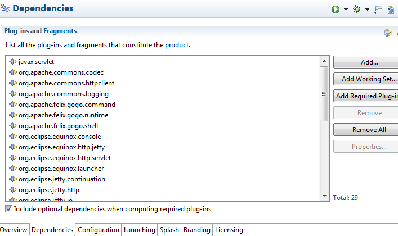The width and height of the screenshot is (398, 236).
Task: Go to the Branding tab
Action: (x=196, y=230)
